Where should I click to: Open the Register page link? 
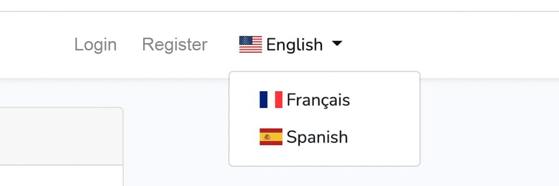tap(175, 45)
